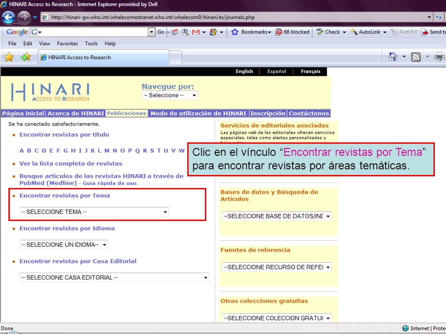Open the Navegue por Seleccione dropdown

coord(170,95)
